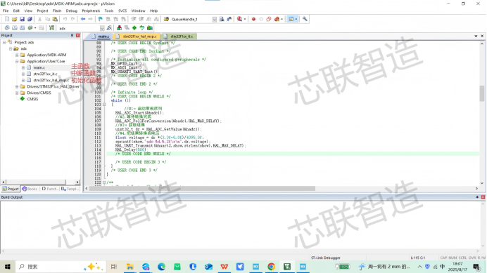
Task: Click the Paste clipboard icon
Action: (55, 19)
